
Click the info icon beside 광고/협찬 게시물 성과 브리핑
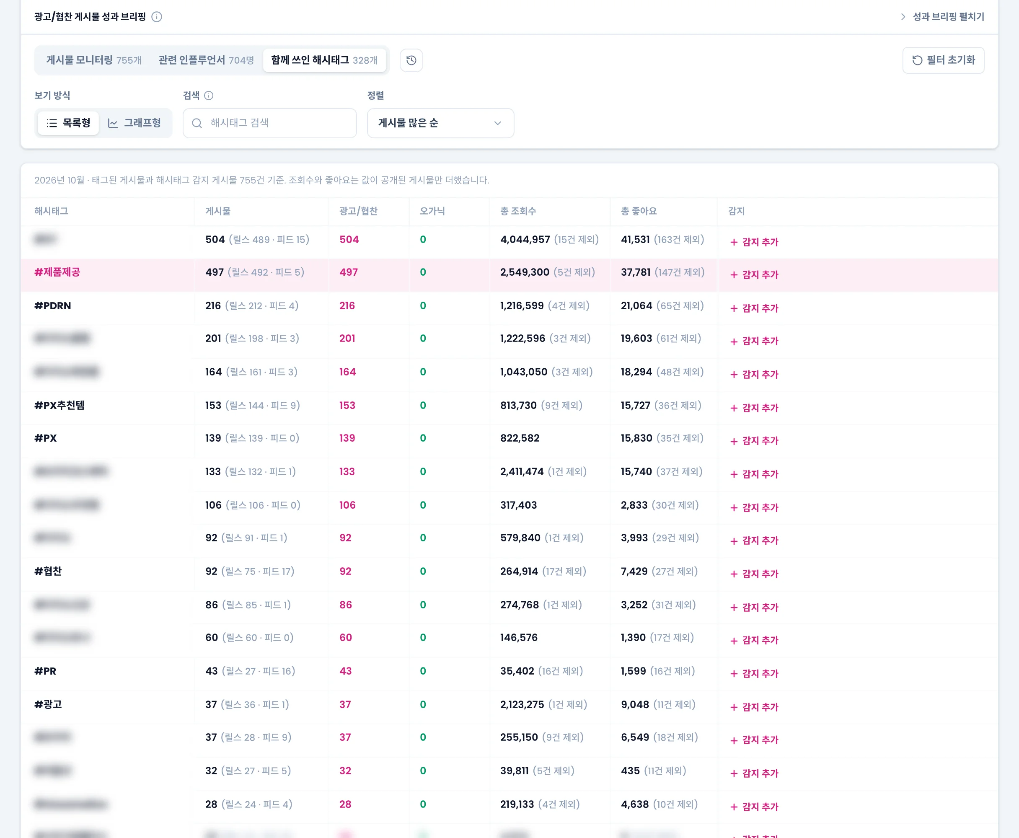[156, 17]
